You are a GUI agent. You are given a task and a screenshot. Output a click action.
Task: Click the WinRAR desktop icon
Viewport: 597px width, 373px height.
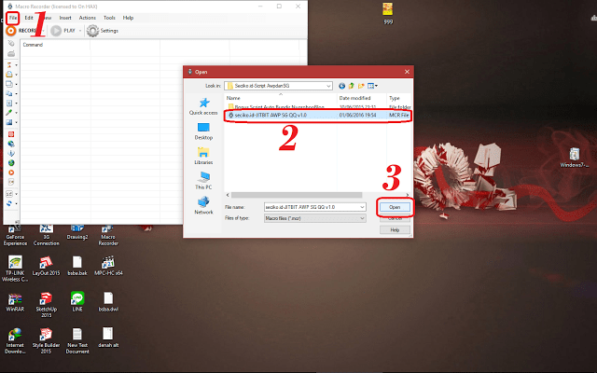[14, 303]
